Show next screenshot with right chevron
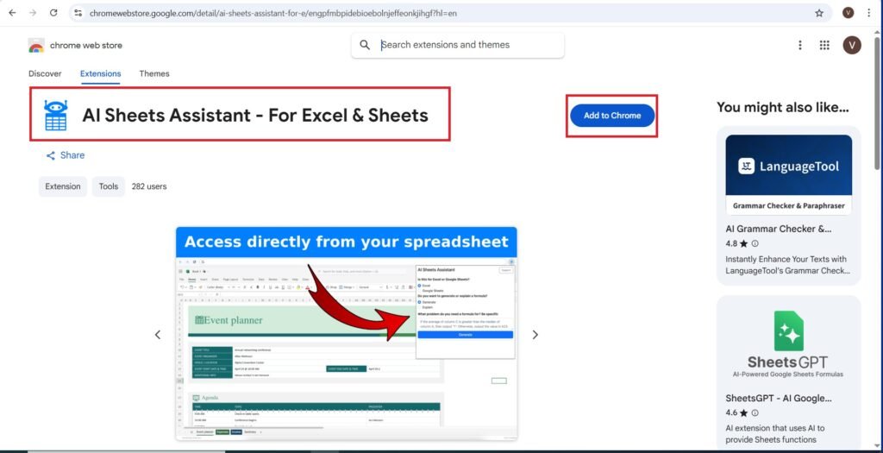The width and height of the screenshot is (883, 453). 535,335
